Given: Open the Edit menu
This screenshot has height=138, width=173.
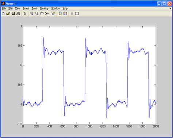Looking at the screenshot, I should (11, 8).
